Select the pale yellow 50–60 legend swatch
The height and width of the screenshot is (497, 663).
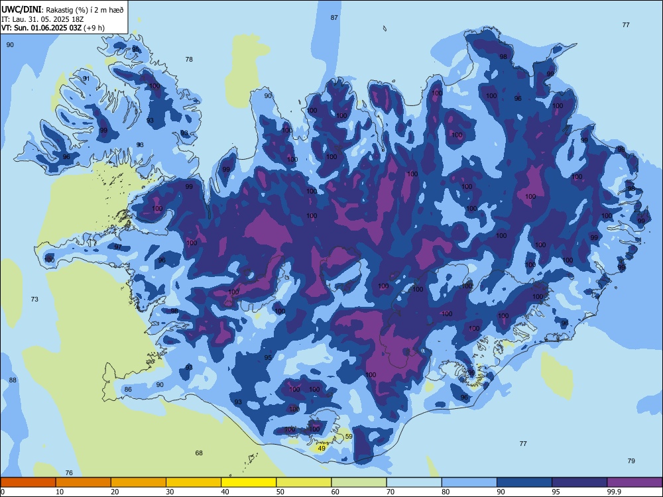304,482
